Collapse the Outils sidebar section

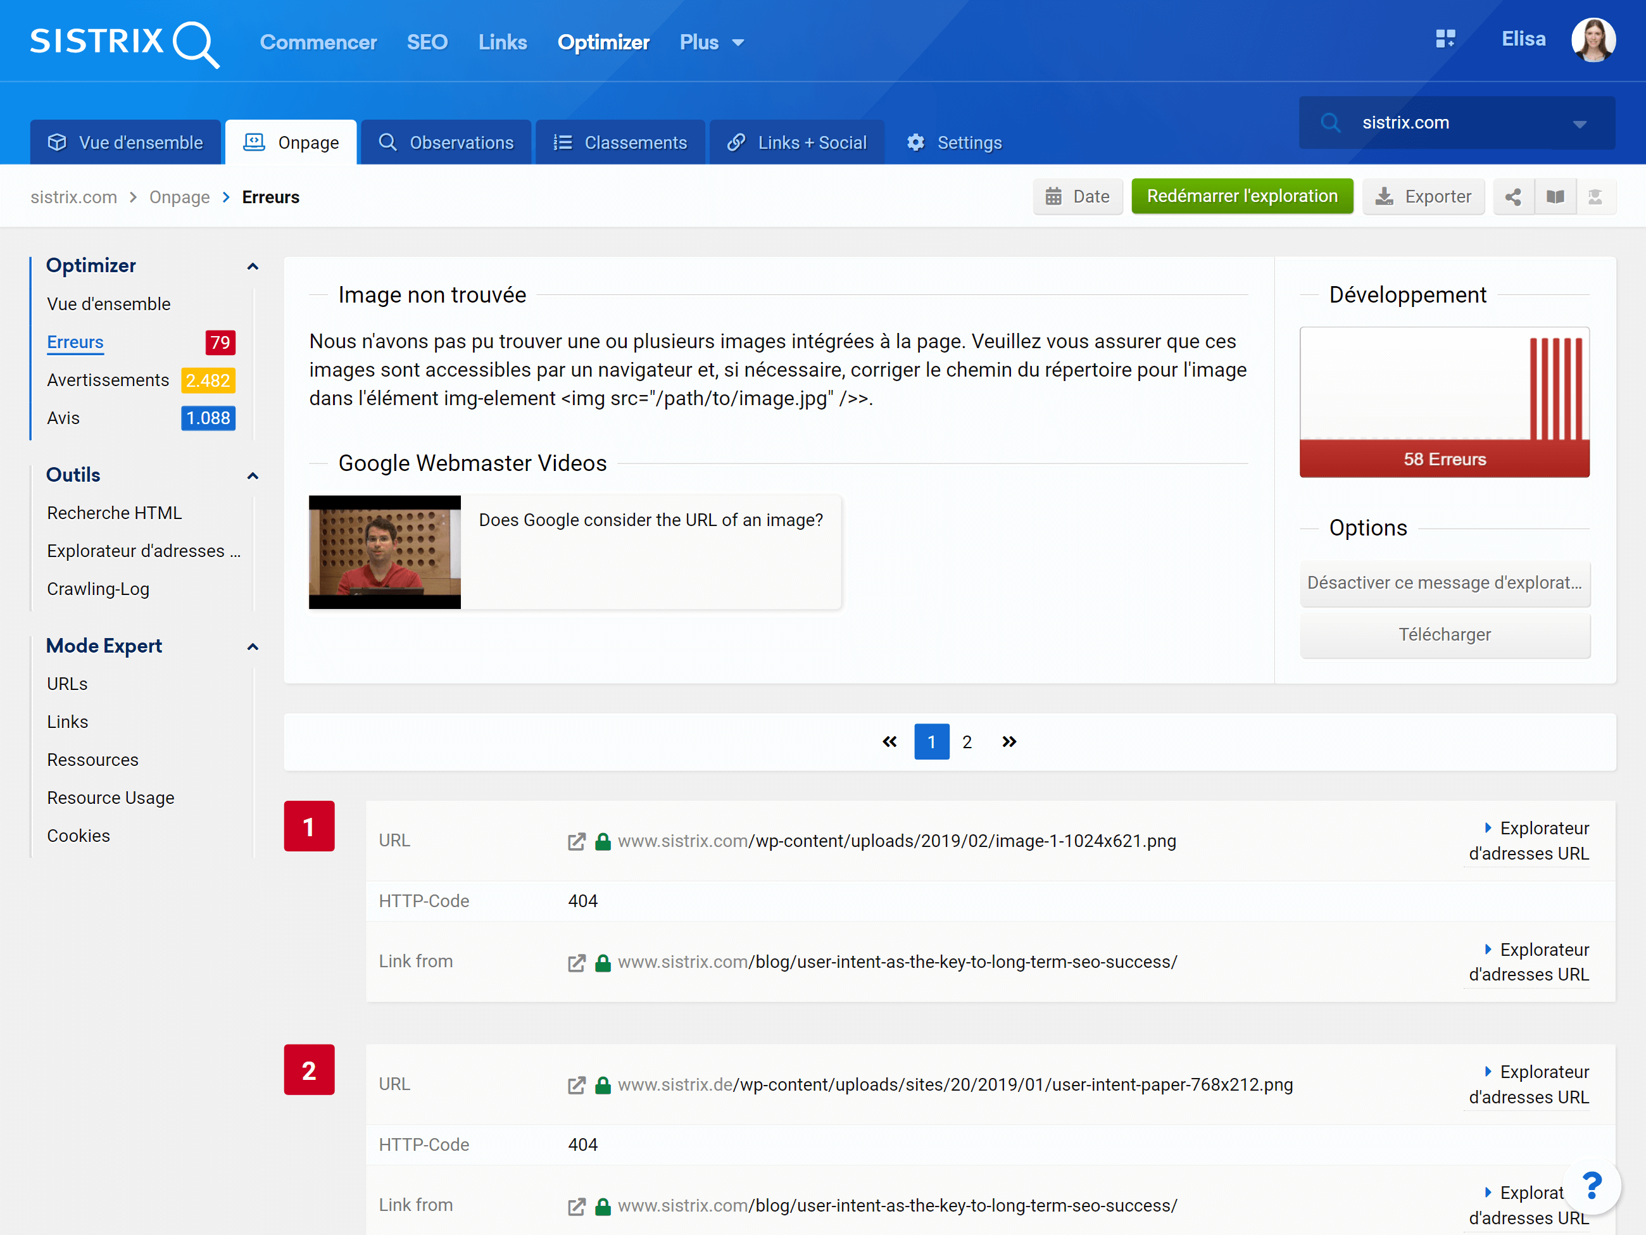coord(253,476)
